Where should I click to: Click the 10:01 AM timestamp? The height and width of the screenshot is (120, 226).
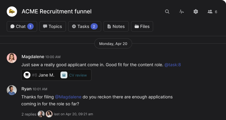[x=40, y=89]
